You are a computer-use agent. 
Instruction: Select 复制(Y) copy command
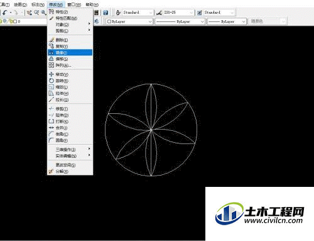(70, 46)
